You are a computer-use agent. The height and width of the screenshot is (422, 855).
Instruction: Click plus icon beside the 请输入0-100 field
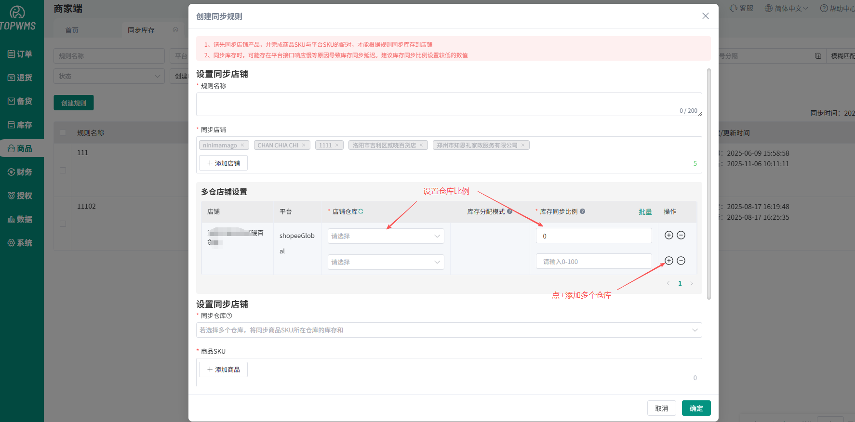pos(669,261)
